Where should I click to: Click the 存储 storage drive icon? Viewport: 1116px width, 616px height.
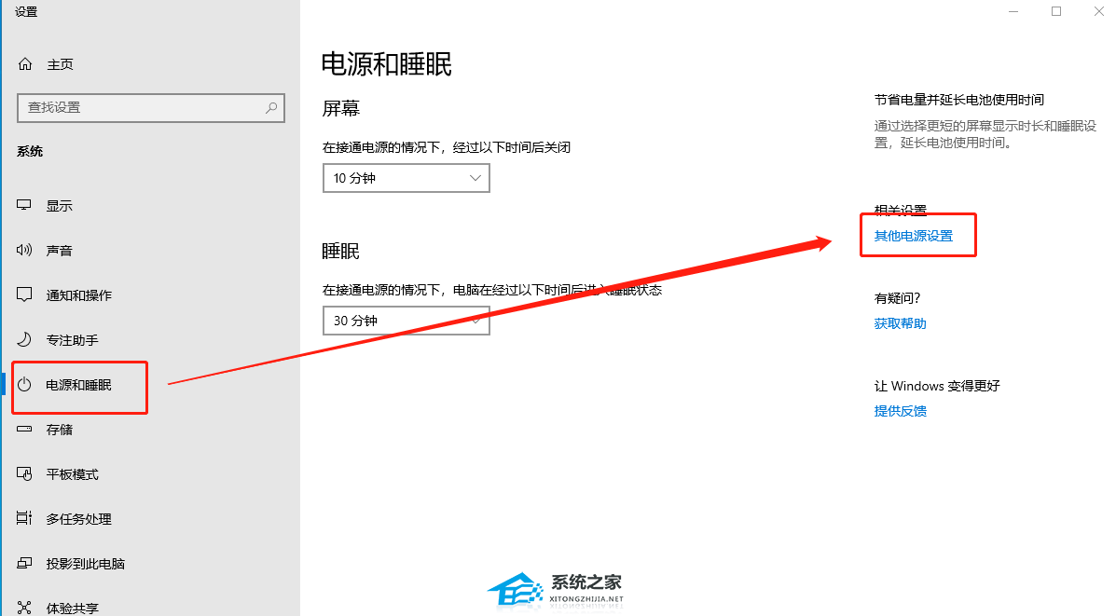[x=24, y=429]
